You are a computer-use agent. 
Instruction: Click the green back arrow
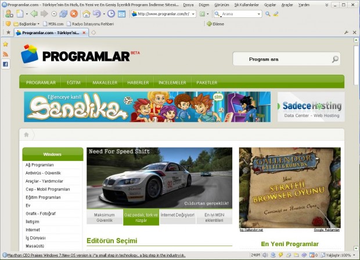point(34,14)
